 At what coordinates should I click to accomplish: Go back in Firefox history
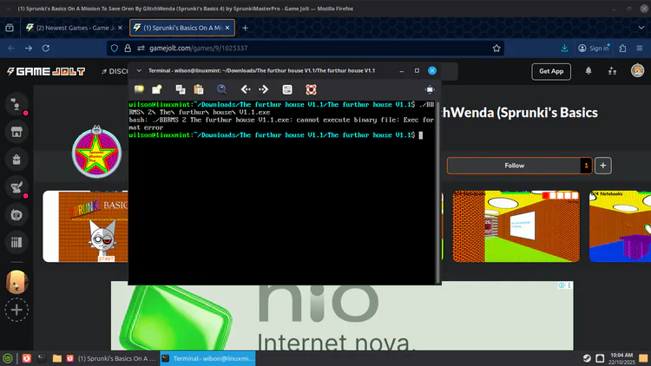click(11, 49)
